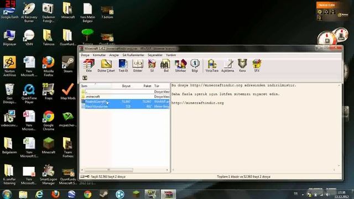Click the Göster toolbar icon
This screenshot has width=354, height=199.
[x=138, y=65]
